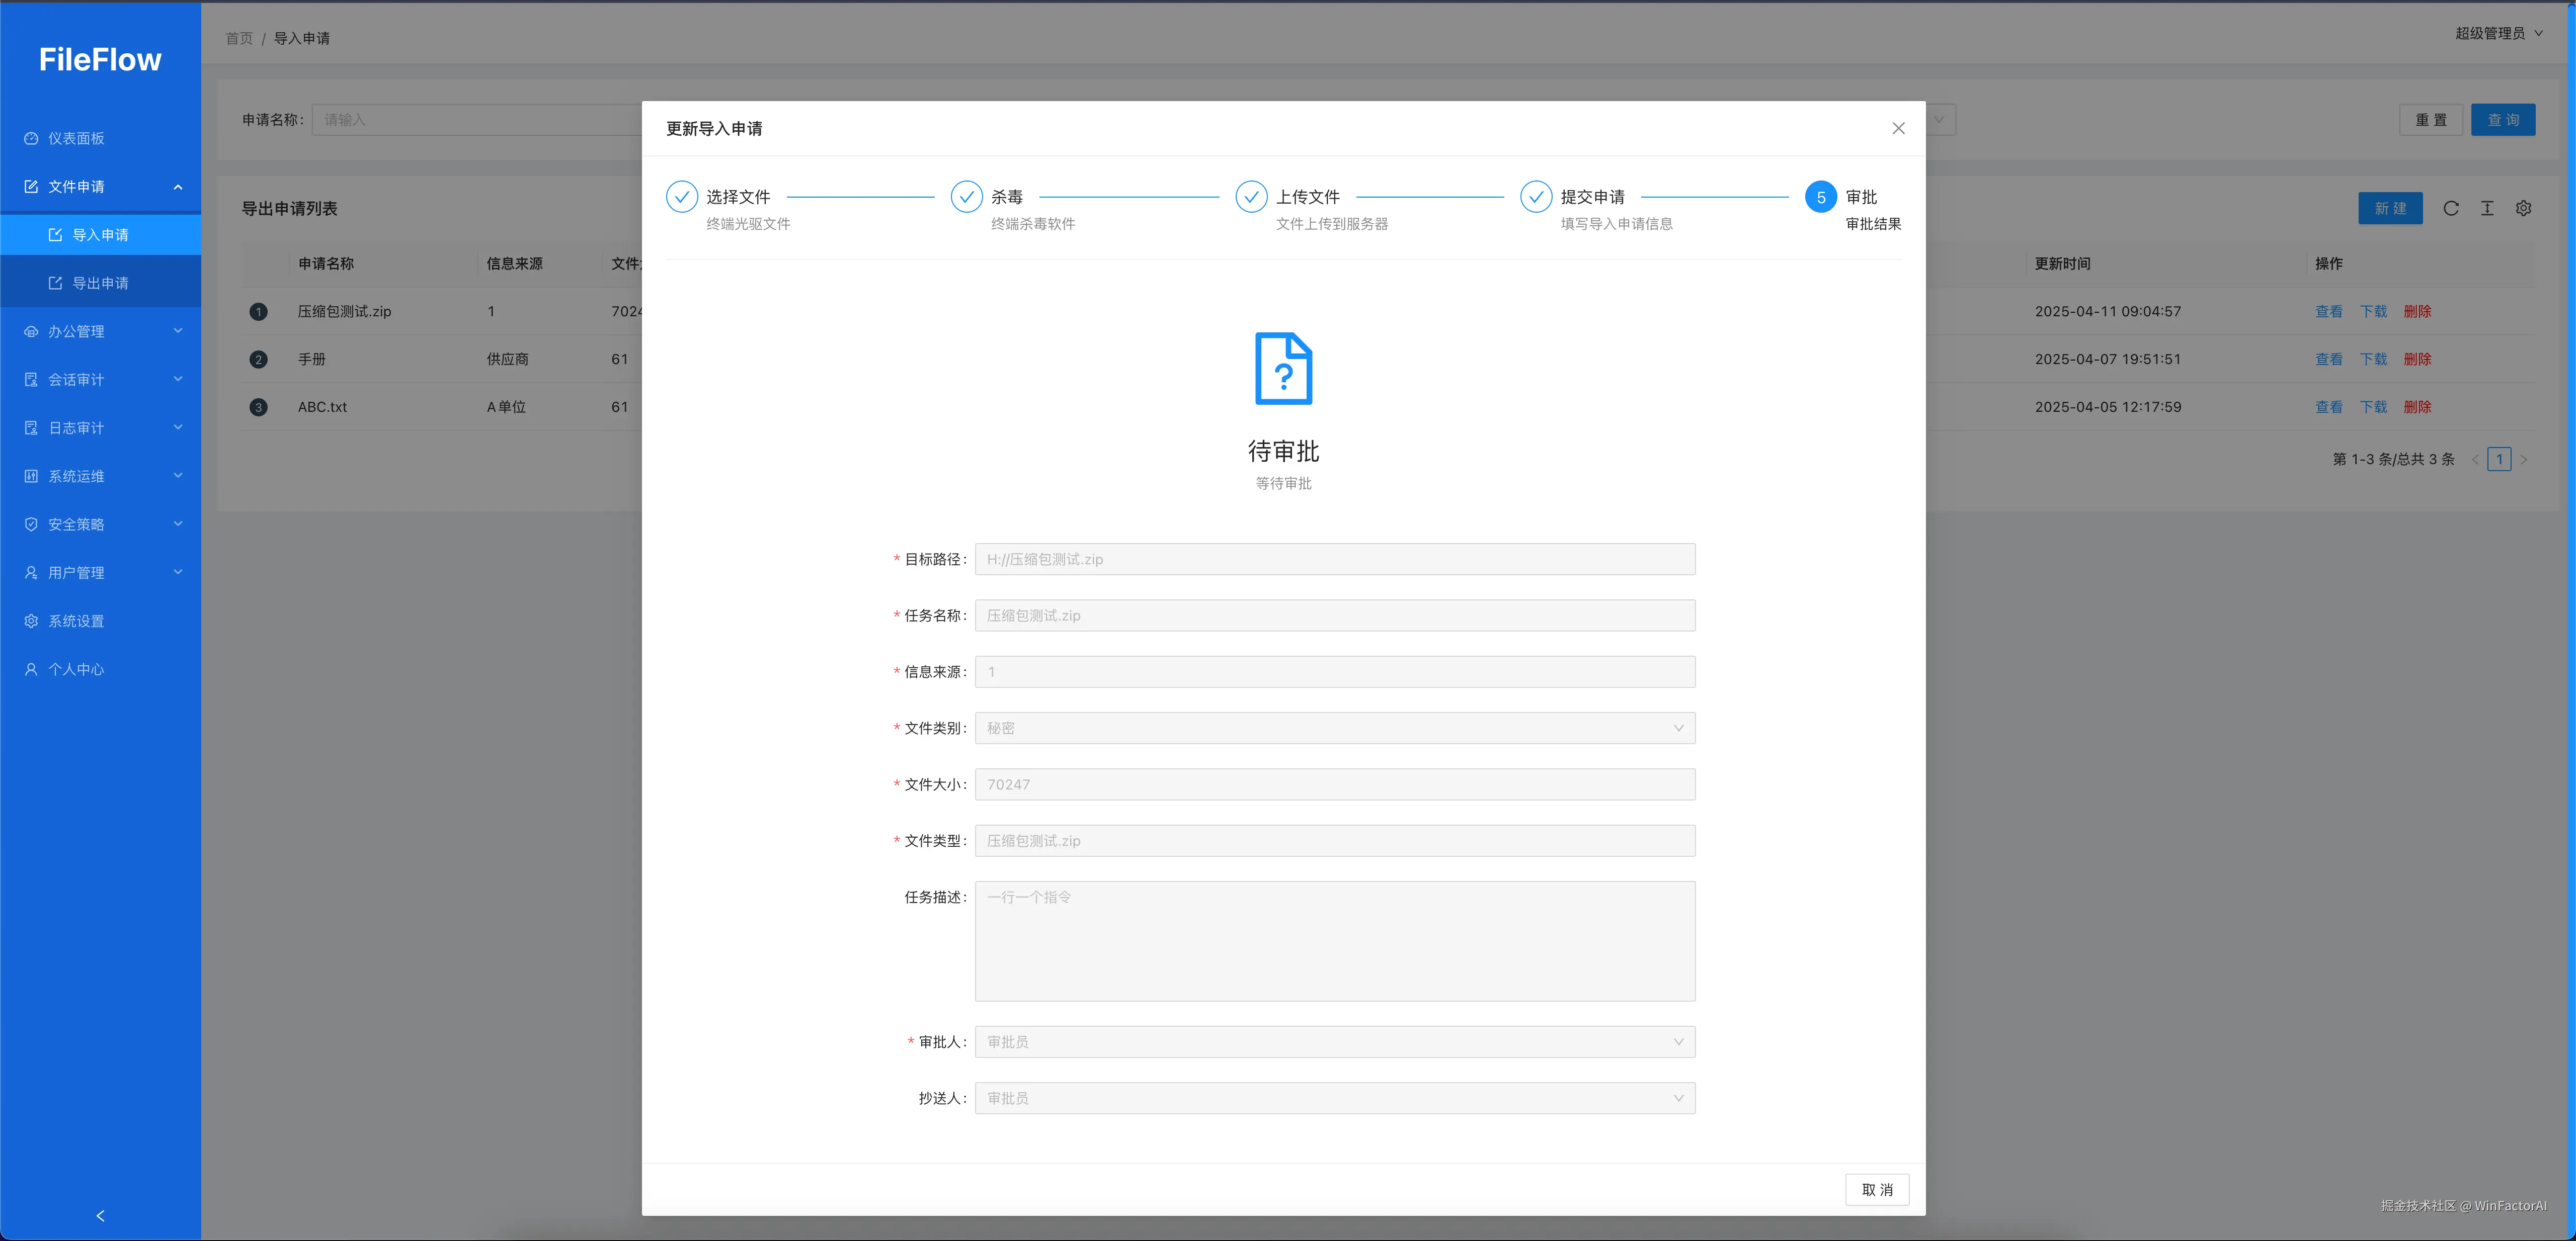Refresh the request list table
2576x1241 pixels.
pos(2451,208)
